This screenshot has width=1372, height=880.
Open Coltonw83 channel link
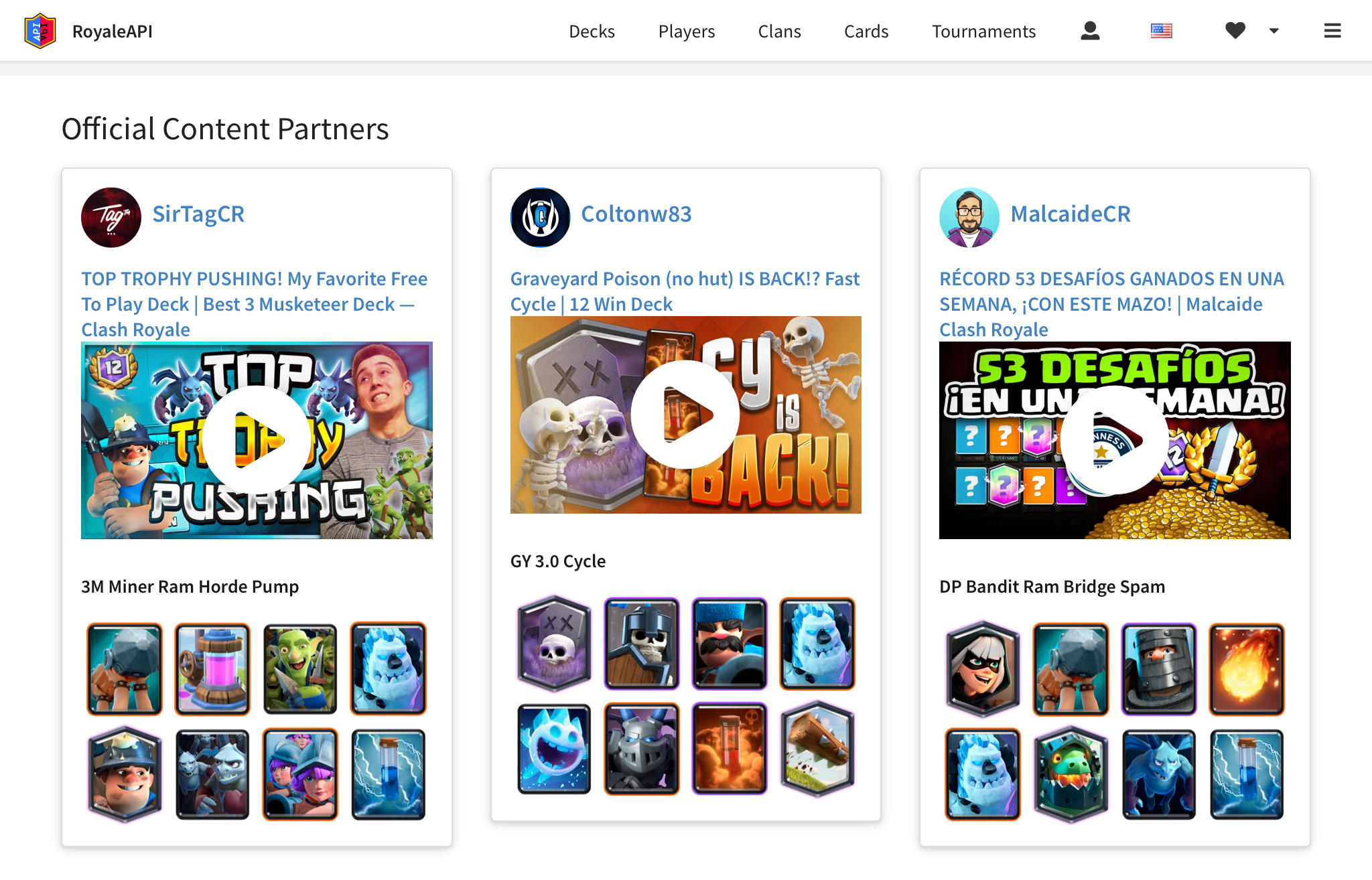636,214
